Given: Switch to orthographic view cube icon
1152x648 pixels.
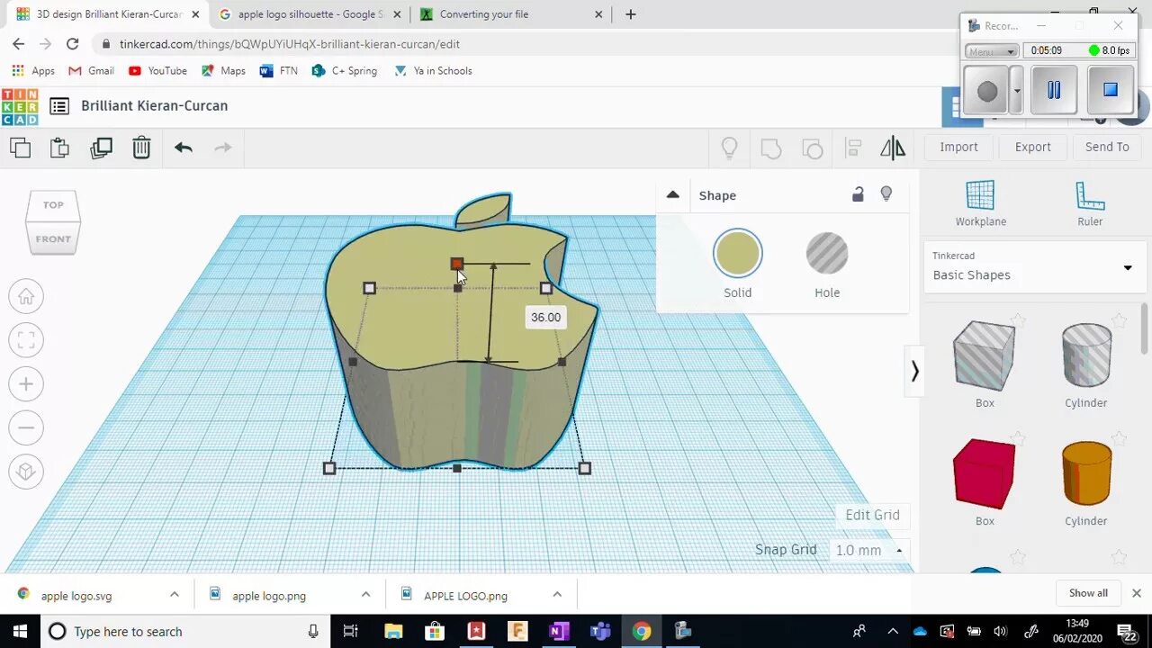Looking at the screenshot, I should [26, 472].
